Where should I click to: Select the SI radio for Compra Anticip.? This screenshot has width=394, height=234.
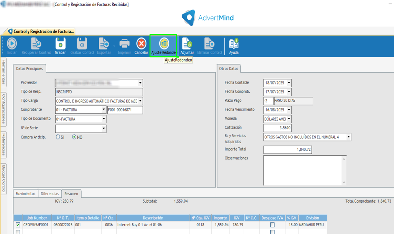coord(58,137)
